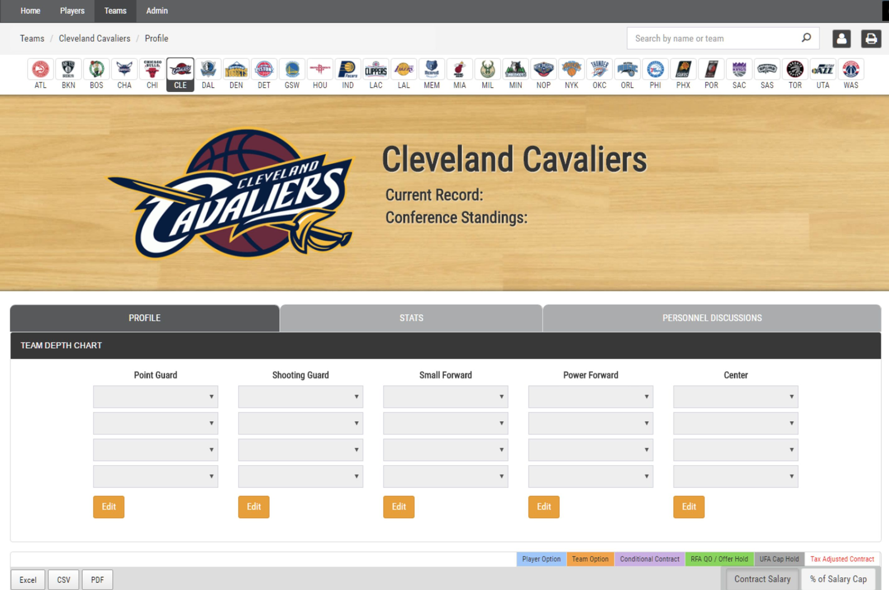Open the Admin menu
The image size is (889, 590).
tap(157, 11)
